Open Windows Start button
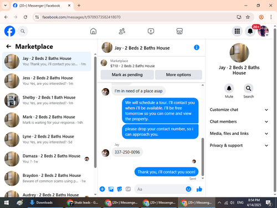277x208 pixels. click(x=6, y=202)
